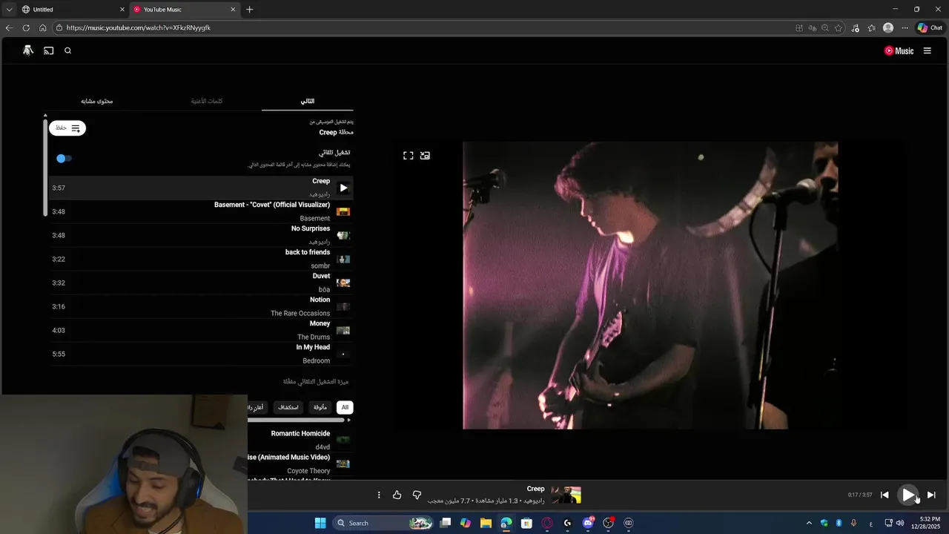Open the tab search dropdown arrow
Viewport: 949px width, 534px height.
(x=9, y=10)
